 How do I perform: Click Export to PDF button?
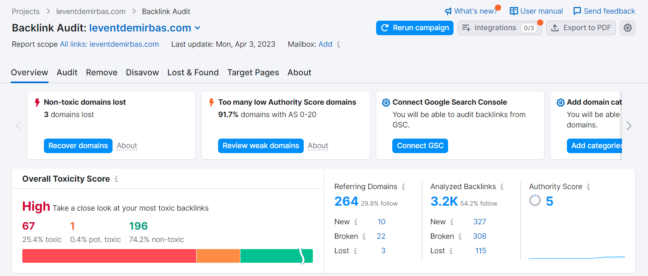tap(581, 28)
